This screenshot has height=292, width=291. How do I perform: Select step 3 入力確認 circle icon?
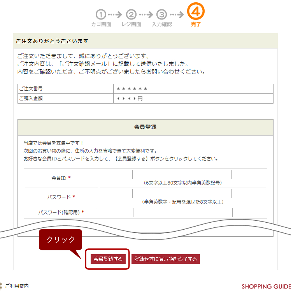point(161,14)
